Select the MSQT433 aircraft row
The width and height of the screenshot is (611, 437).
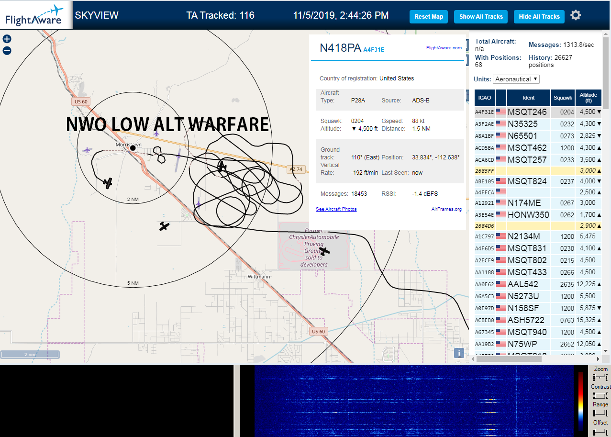538,272
